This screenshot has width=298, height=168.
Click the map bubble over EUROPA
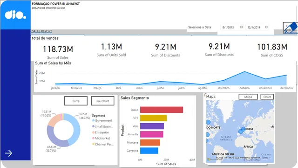[244, 129]
